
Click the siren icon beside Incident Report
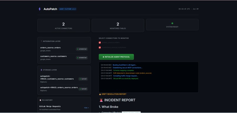pyautogui.click(x=101, y=100)
